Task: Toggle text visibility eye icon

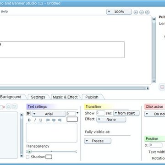Action: [28, 114]
